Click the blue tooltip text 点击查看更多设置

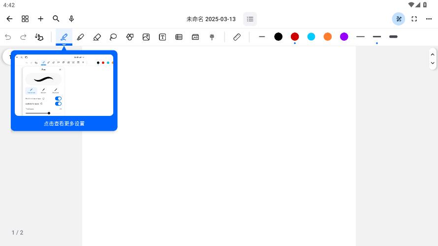tap(64, 124)
